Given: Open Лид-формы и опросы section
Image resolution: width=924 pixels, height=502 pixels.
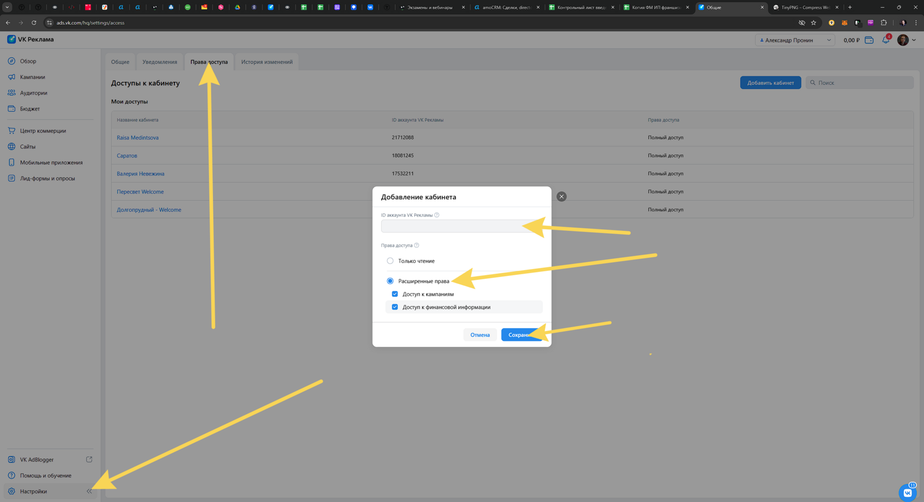Looking at the screenshot, I should coord(47,179).
